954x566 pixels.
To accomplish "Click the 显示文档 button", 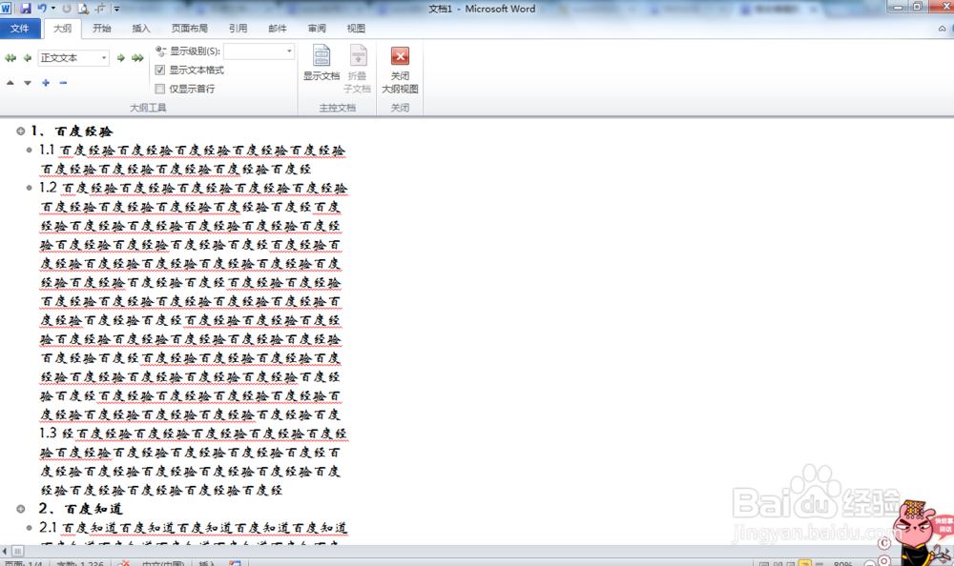I will tap(321, 63).
